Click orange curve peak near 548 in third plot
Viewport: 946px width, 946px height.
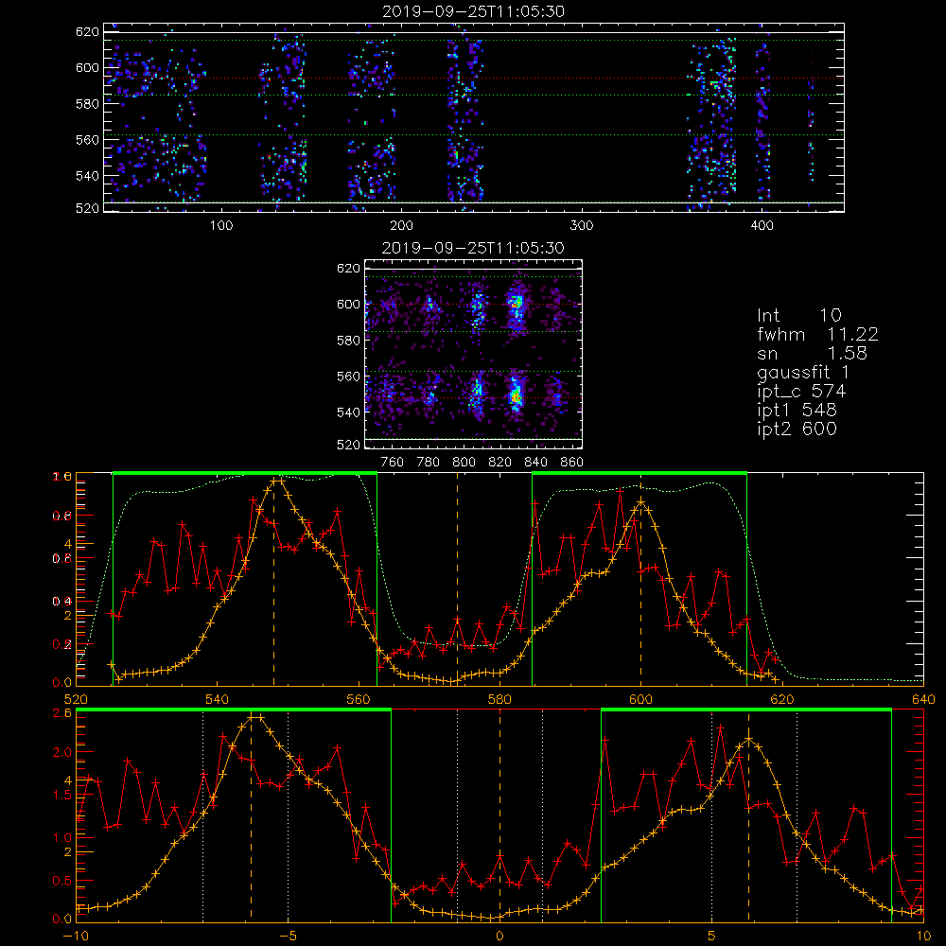tap(276, 481)
